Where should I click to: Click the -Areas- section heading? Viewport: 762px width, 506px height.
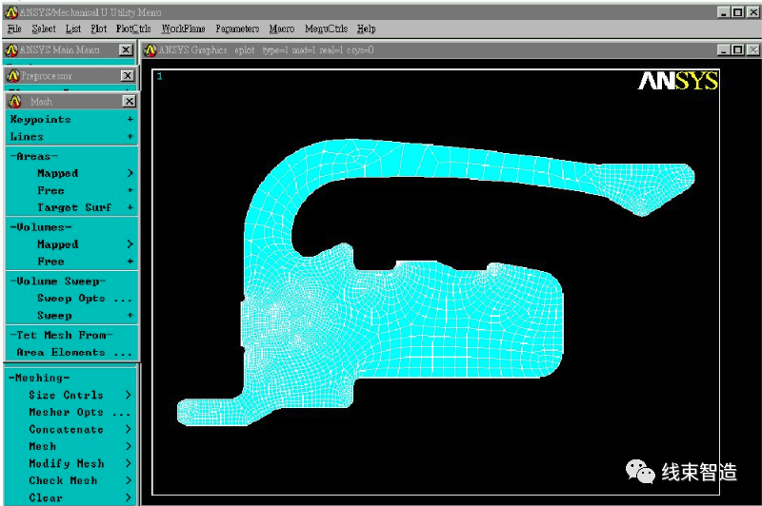(34, 156)
